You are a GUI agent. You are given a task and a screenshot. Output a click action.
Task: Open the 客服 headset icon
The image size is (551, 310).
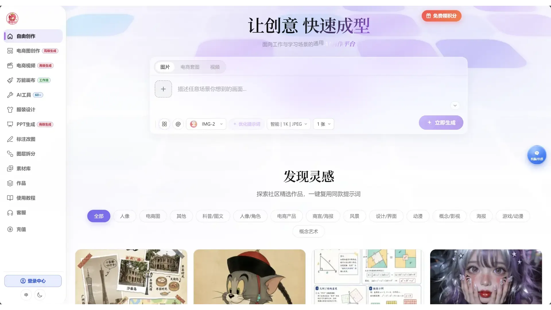click(10, 213)
